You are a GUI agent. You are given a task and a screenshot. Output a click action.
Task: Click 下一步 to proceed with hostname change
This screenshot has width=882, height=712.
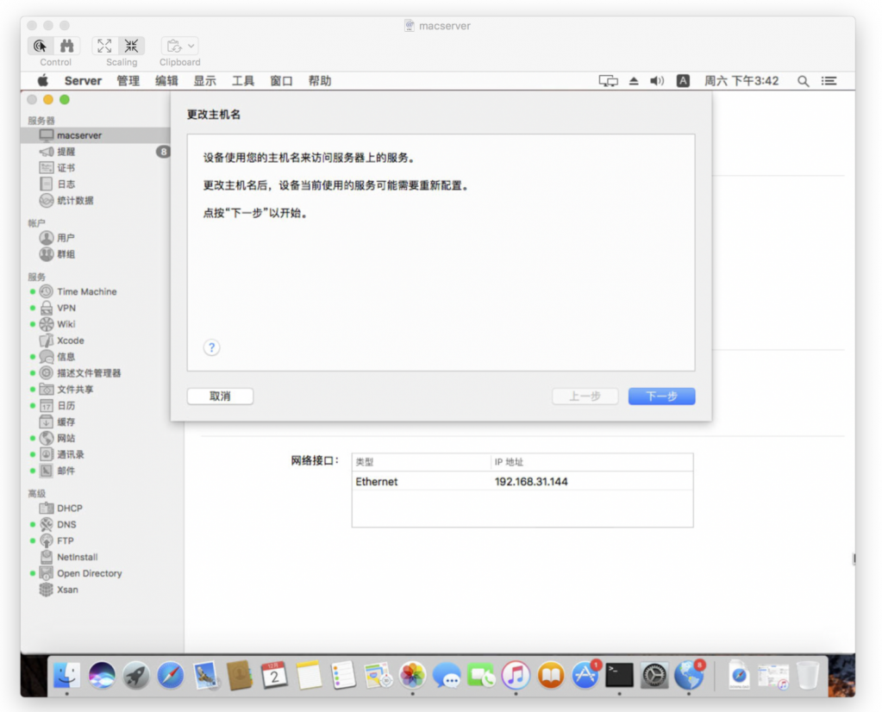(660, 397)
